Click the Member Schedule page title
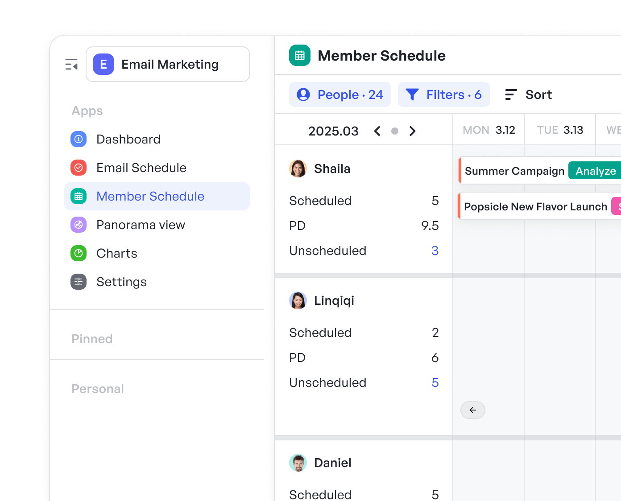621x501 pixels. click(381, 56)
